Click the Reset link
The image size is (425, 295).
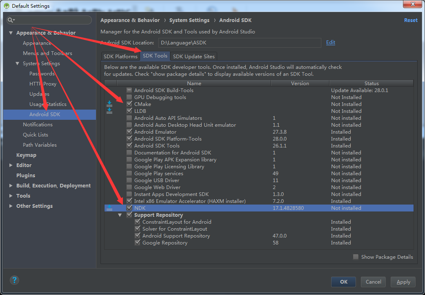click(x=411, y=20)
